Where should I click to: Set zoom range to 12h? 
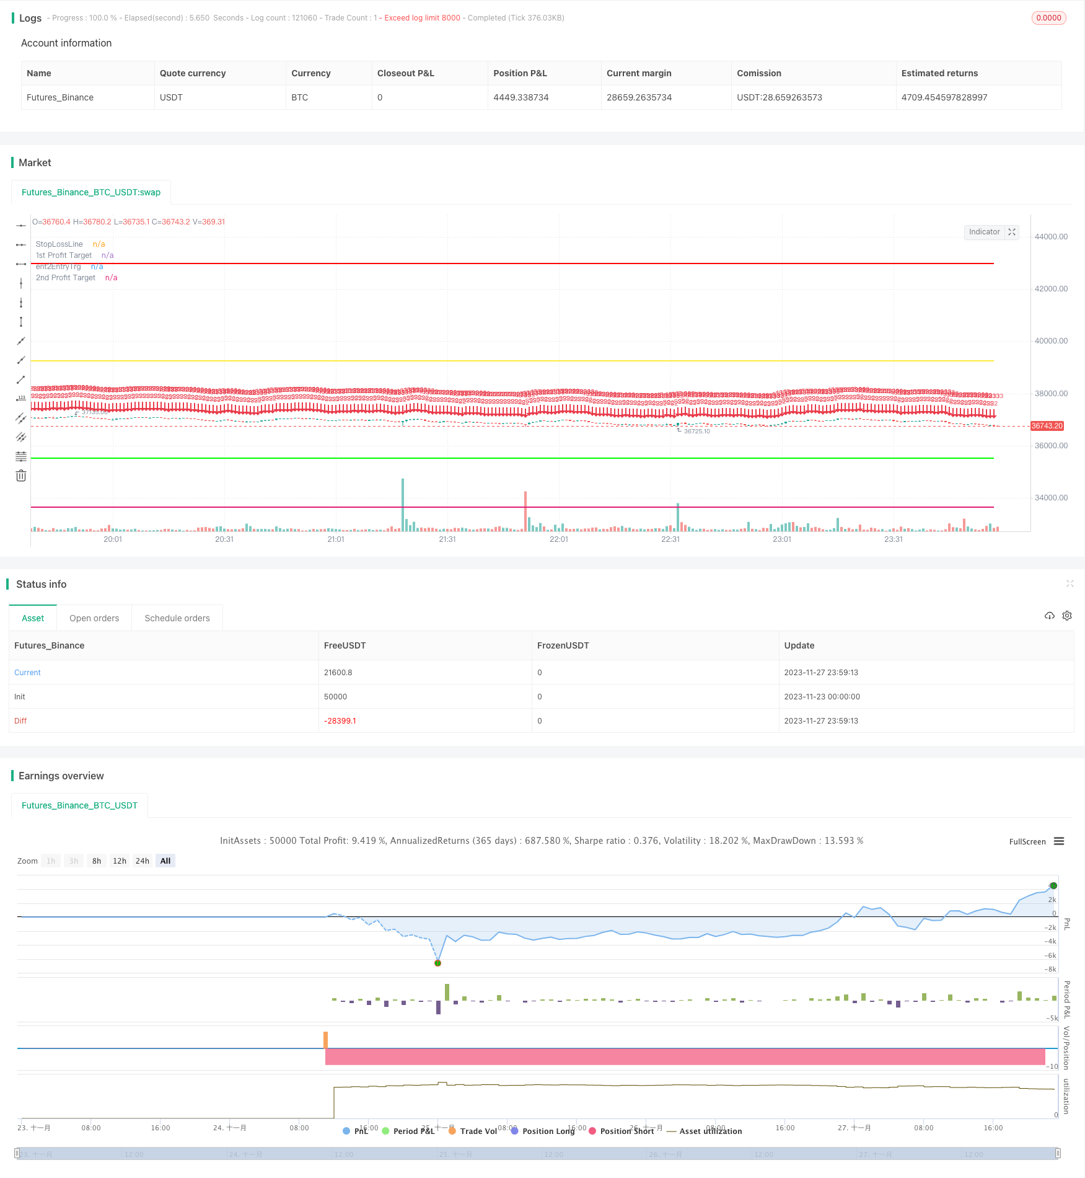point(119,861)
